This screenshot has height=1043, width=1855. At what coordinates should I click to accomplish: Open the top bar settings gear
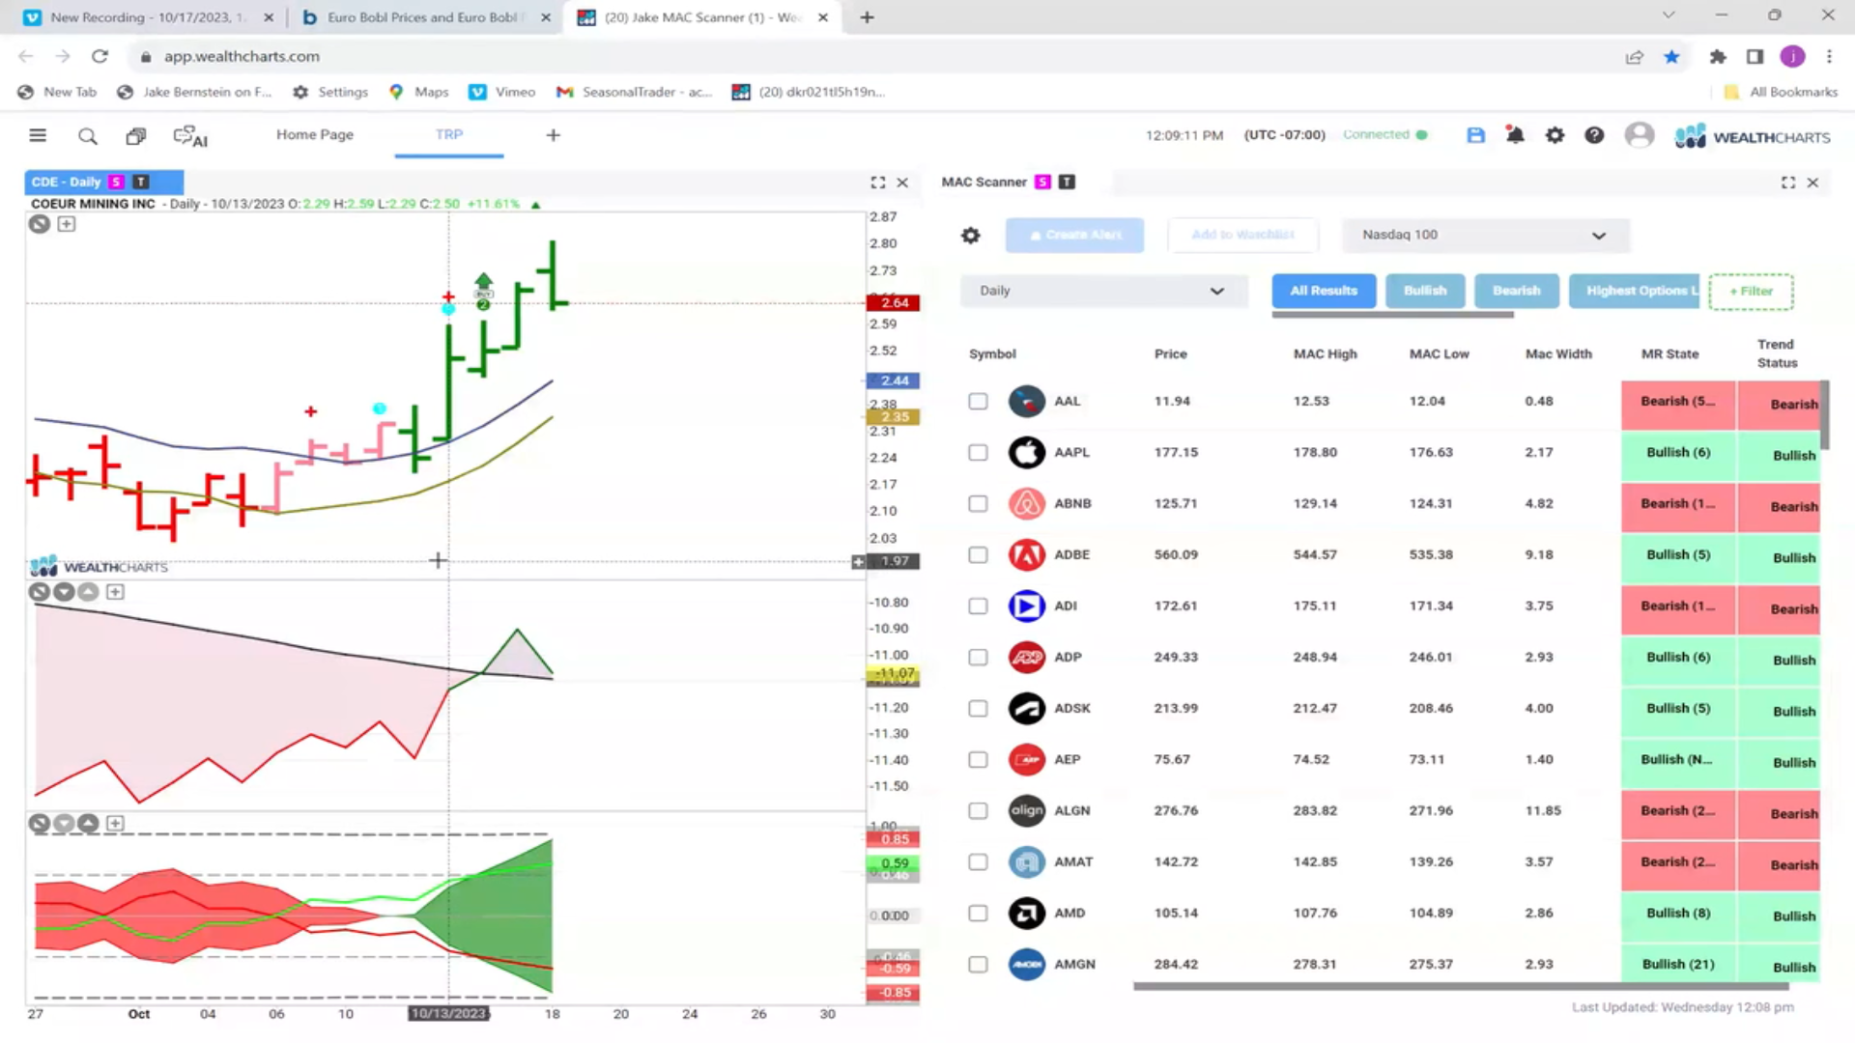coord(1555,135)
